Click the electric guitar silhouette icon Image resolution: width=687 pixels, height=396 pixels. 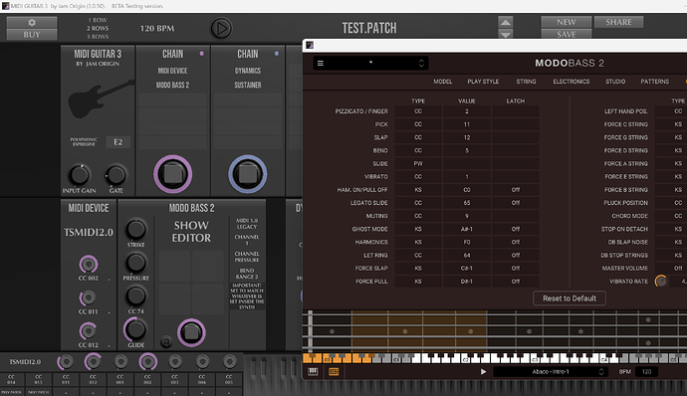click(x=101, y=99)
